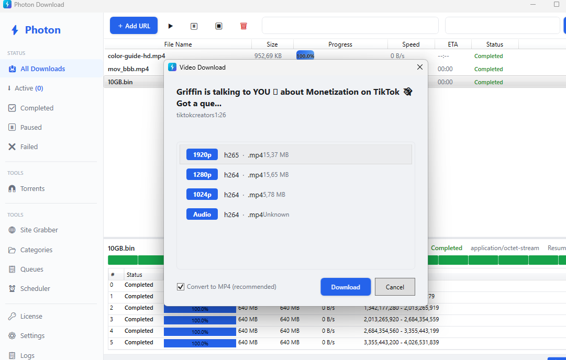566x360 pixels.
Task: Open All Downloads in sidebar
Action: (51, 69)
